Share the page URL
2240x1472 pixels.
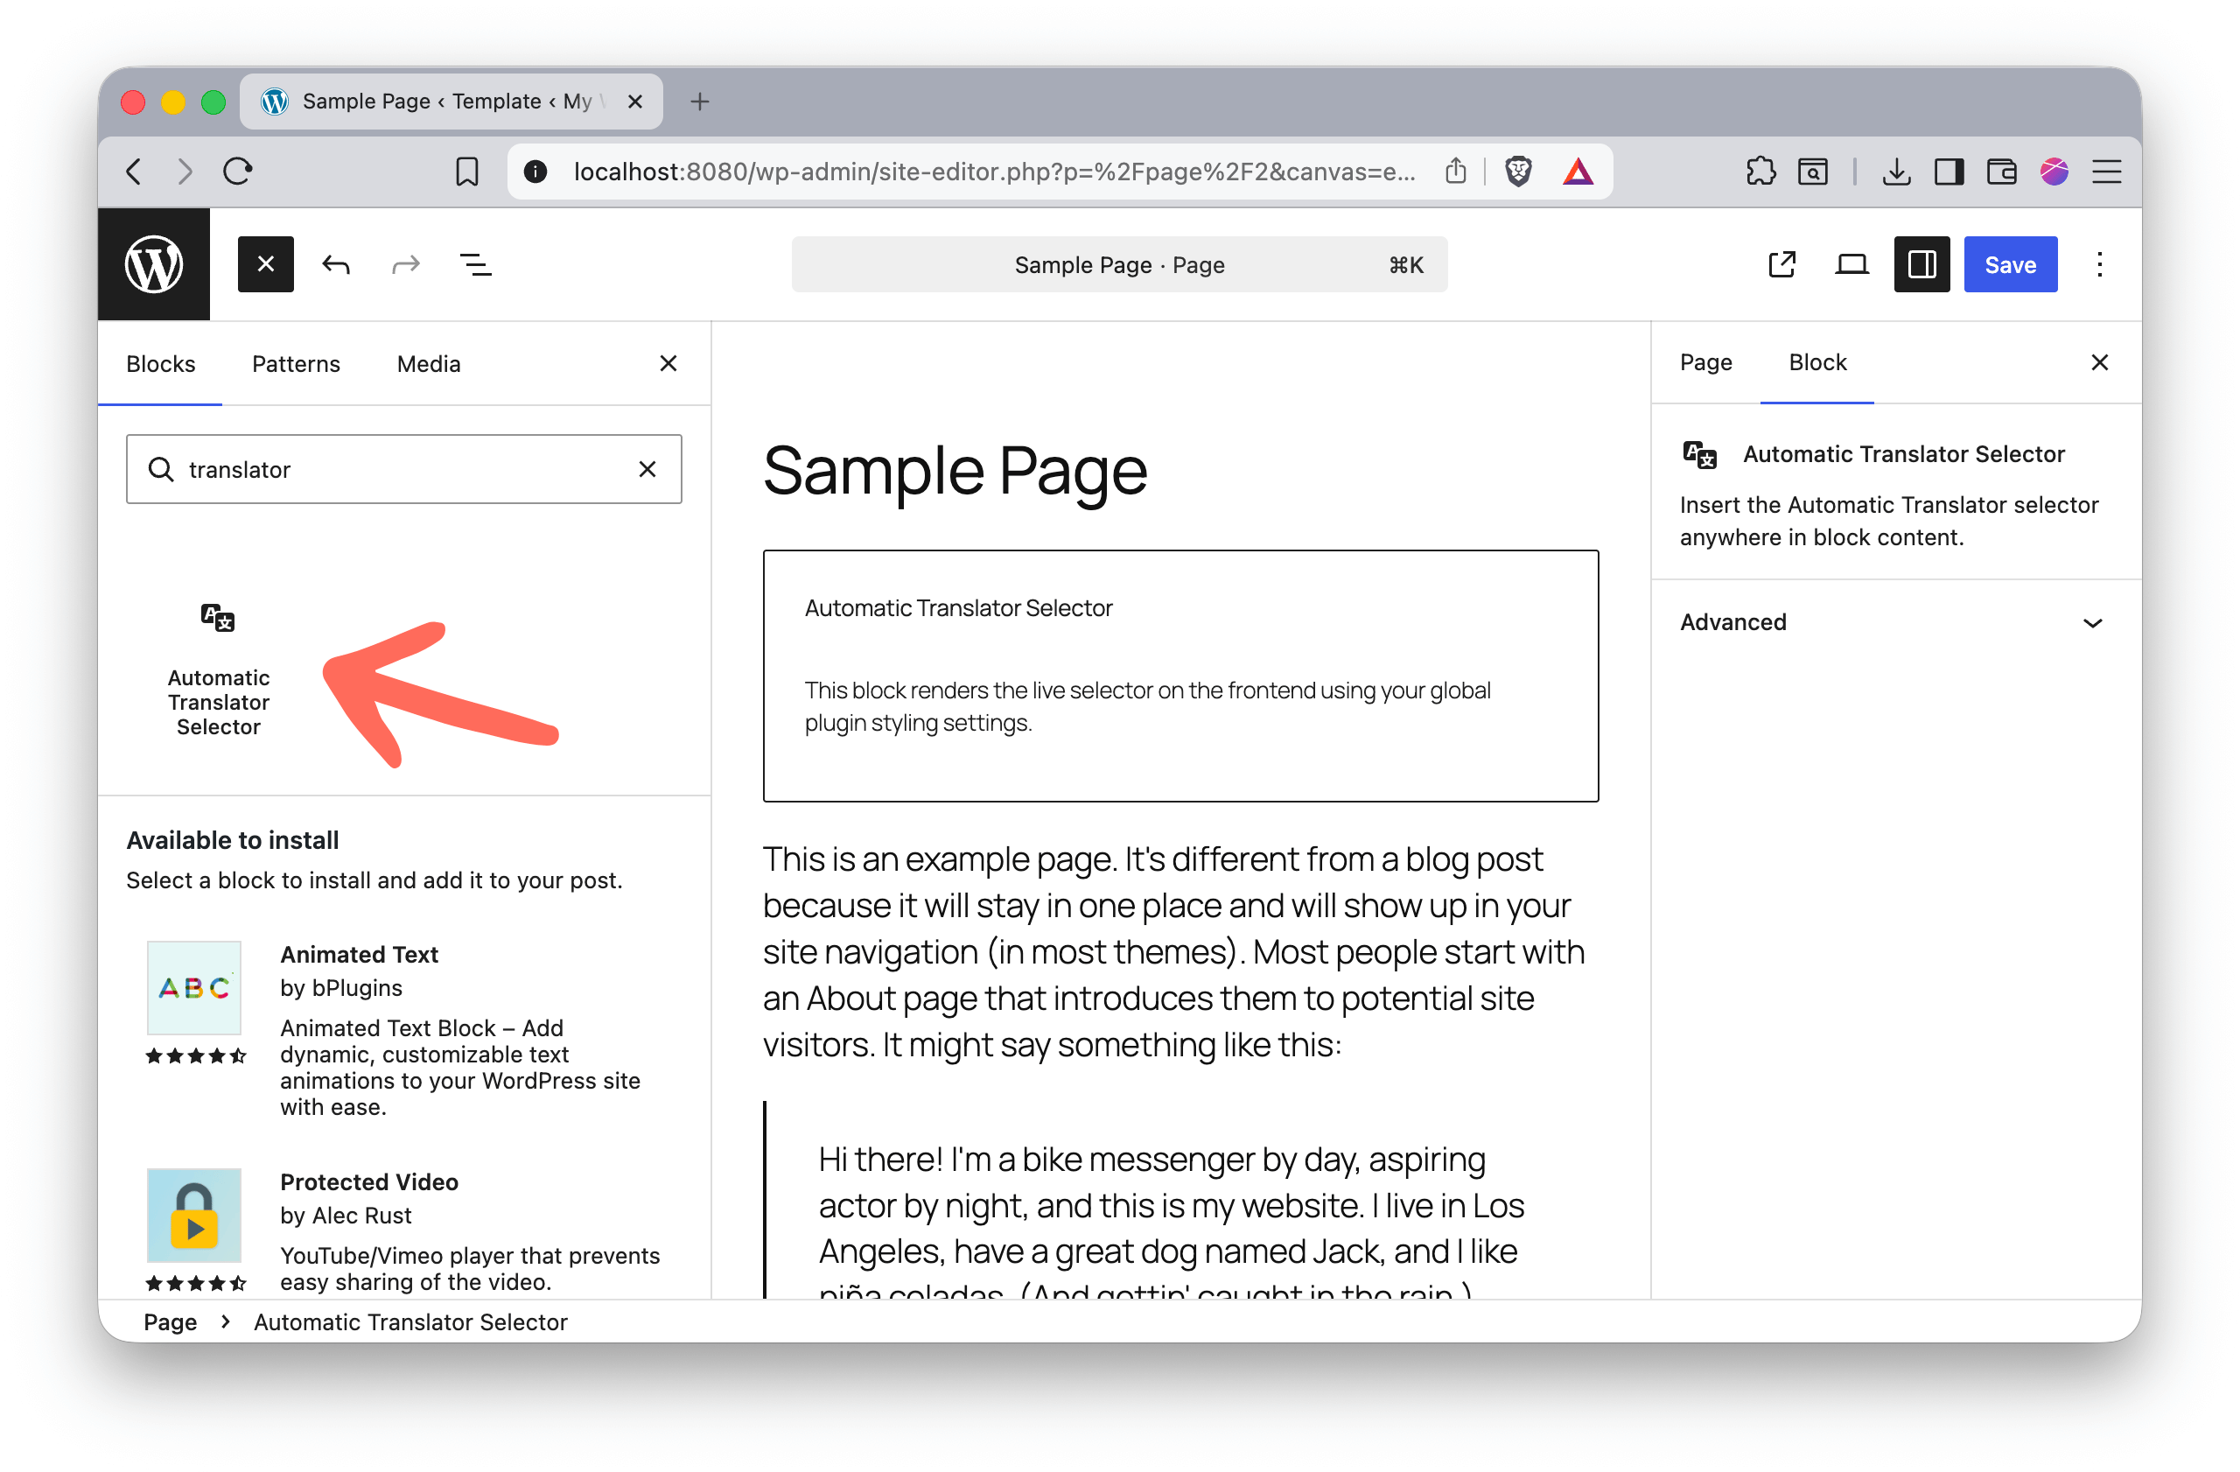pyautogui.click(x=1455, y=171)
